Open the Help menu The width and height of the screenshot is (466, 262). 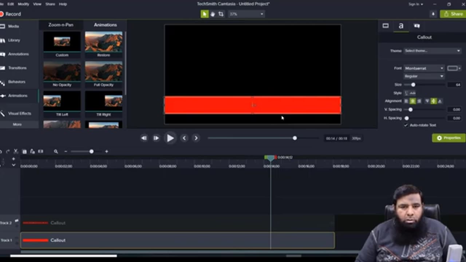pos(63,4)
